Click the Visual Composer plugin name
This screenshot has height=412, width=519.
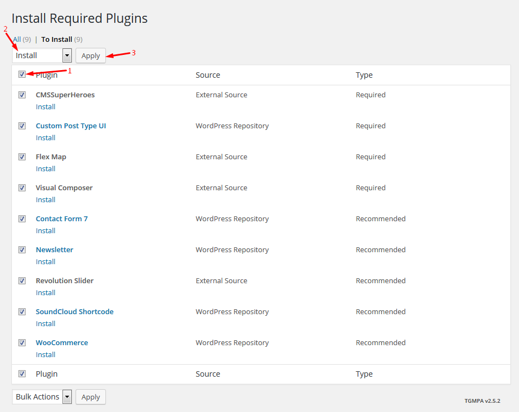64,188
